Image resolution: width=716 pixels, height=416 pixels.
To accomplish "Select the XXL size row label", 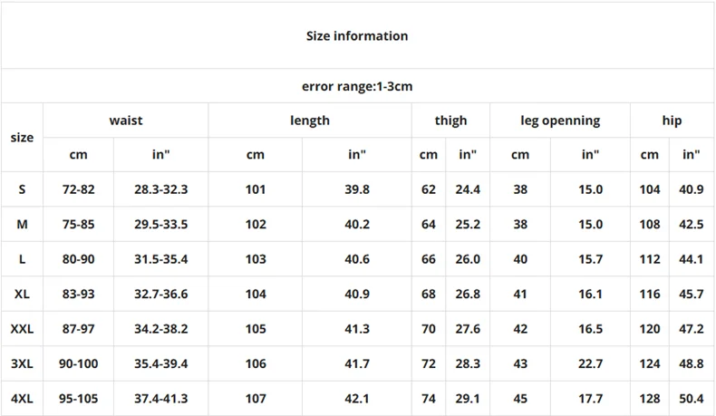I will point(22,329).
